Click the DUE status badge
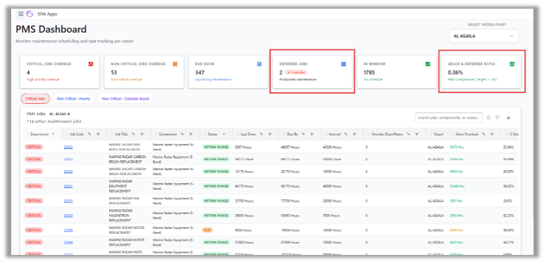The width and height of the screenshot is (545, 263). point(207,230)
